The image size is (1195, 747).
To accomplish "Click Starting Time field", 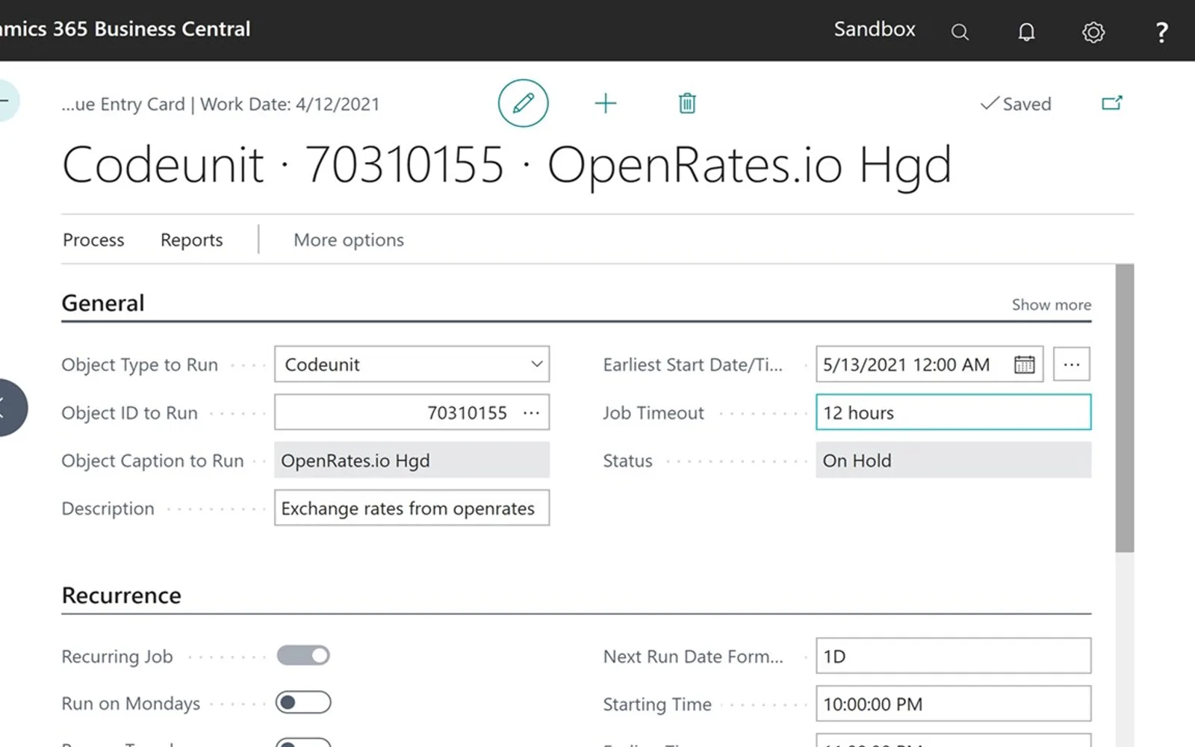I will pyautogui.click(x=953, y=704).
